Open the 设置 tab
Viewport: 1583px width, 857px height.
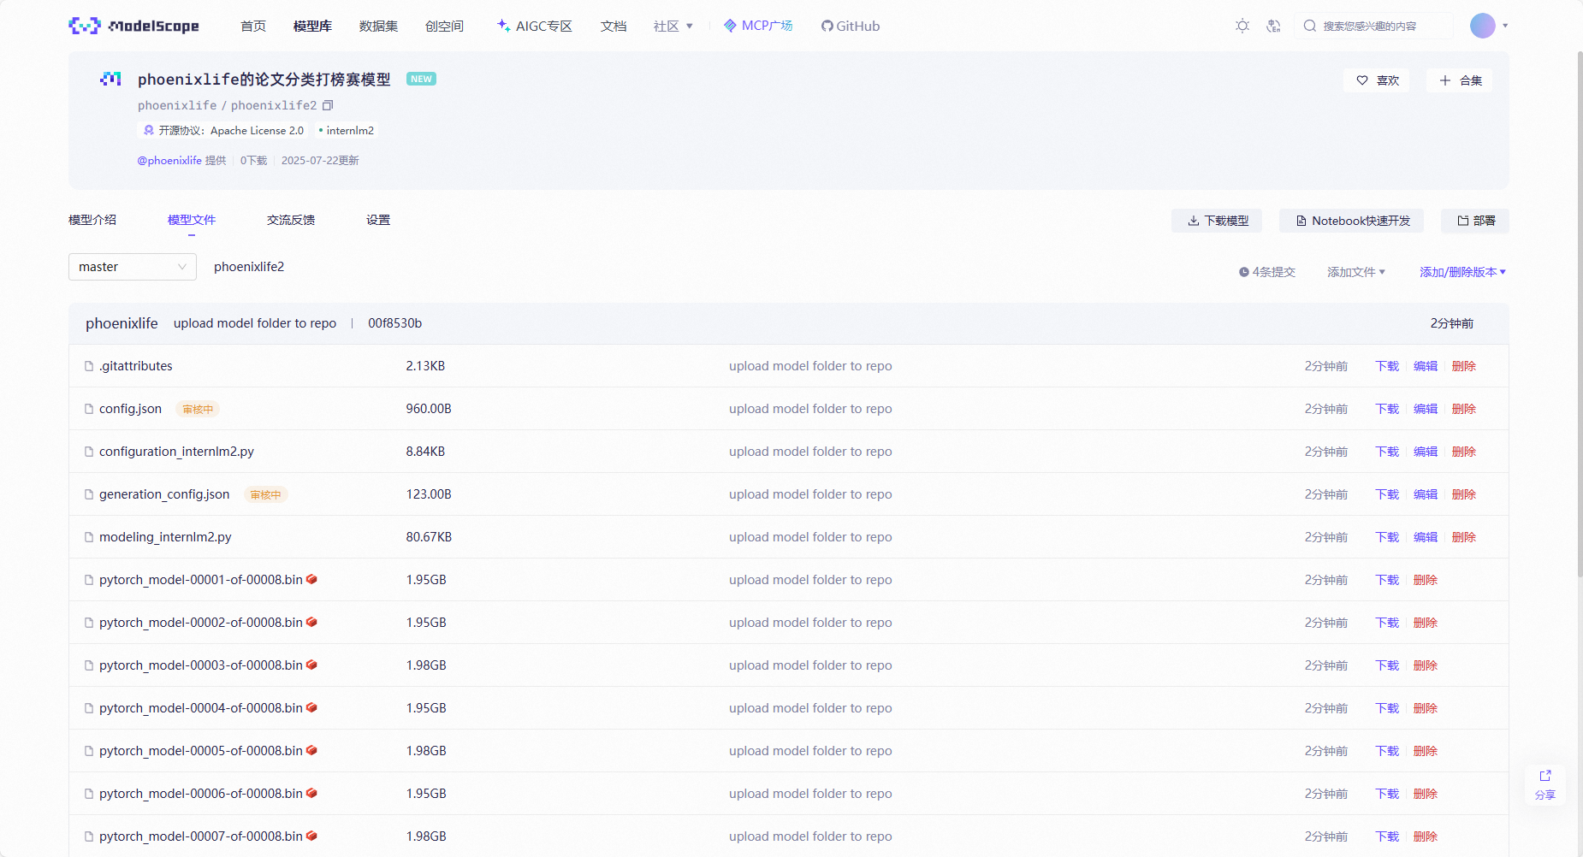click(x=378, y=220)
